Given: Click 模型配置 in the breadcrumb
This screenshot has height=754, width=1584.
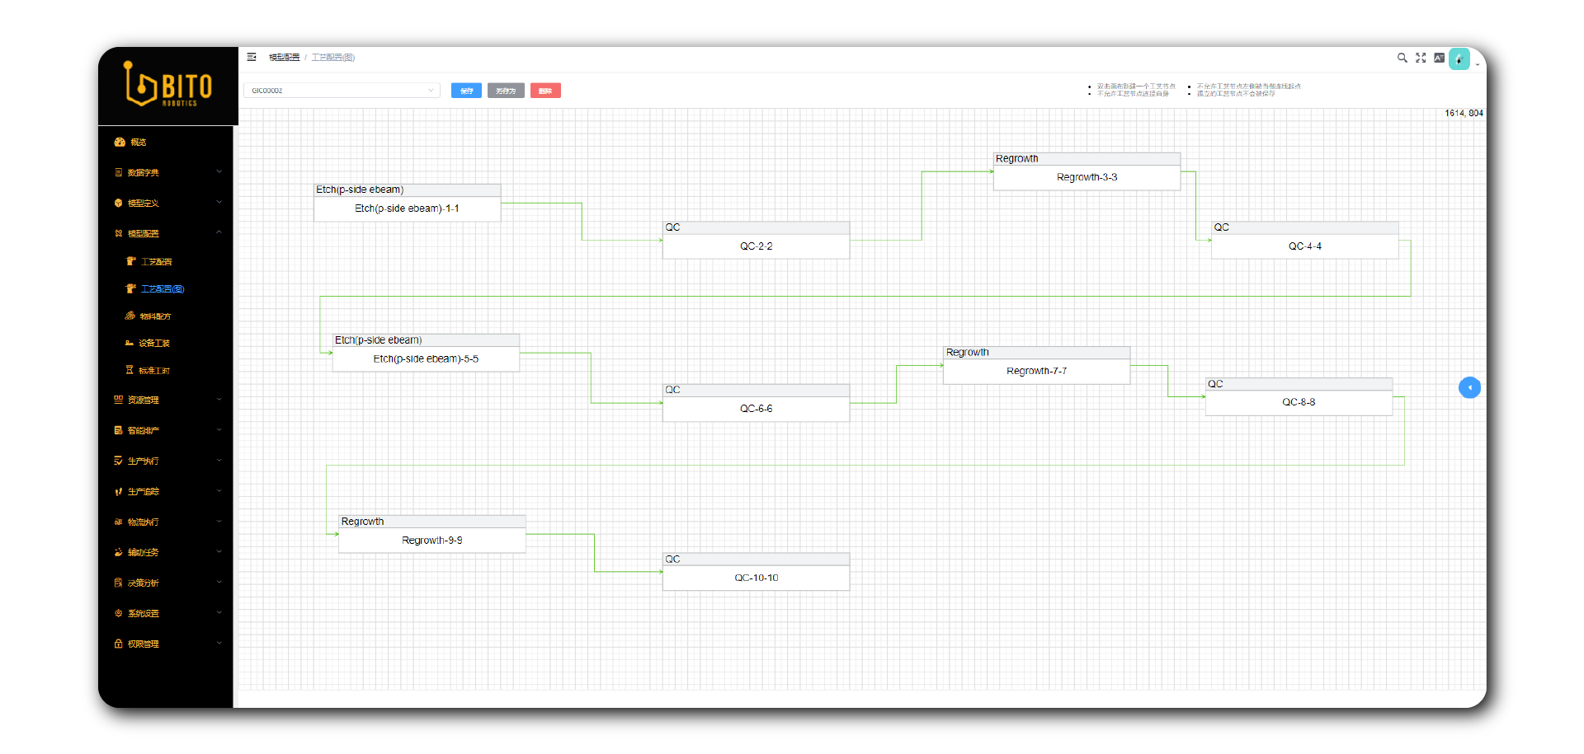Looking at the screenshot, I should click(x=284, y=58).
